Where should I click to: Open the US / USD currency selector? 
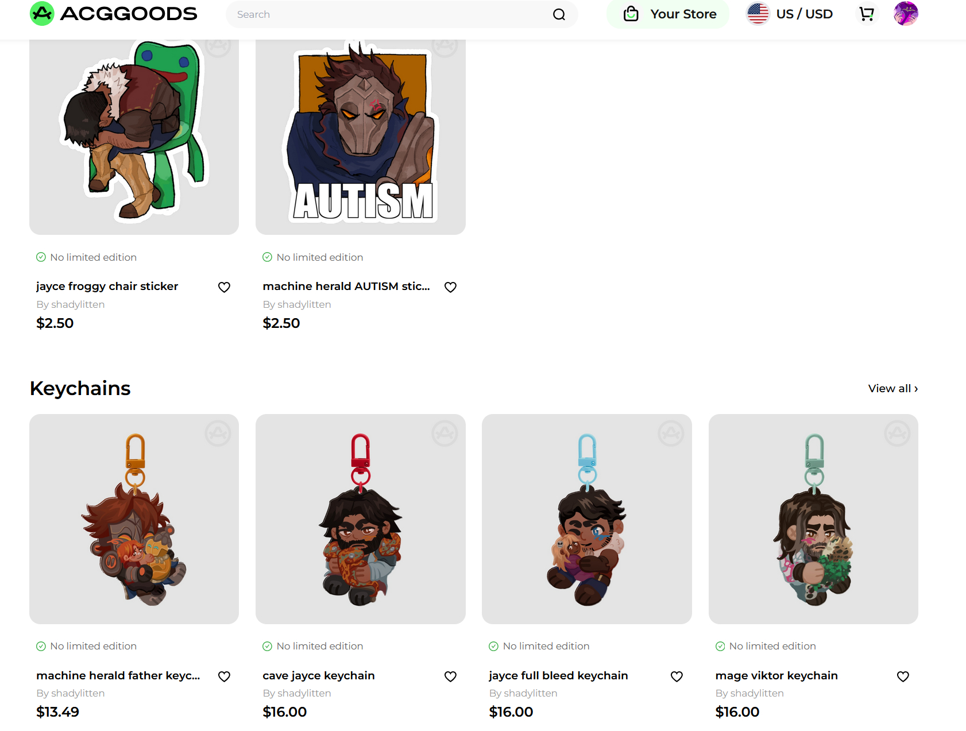tap(804, 14)
